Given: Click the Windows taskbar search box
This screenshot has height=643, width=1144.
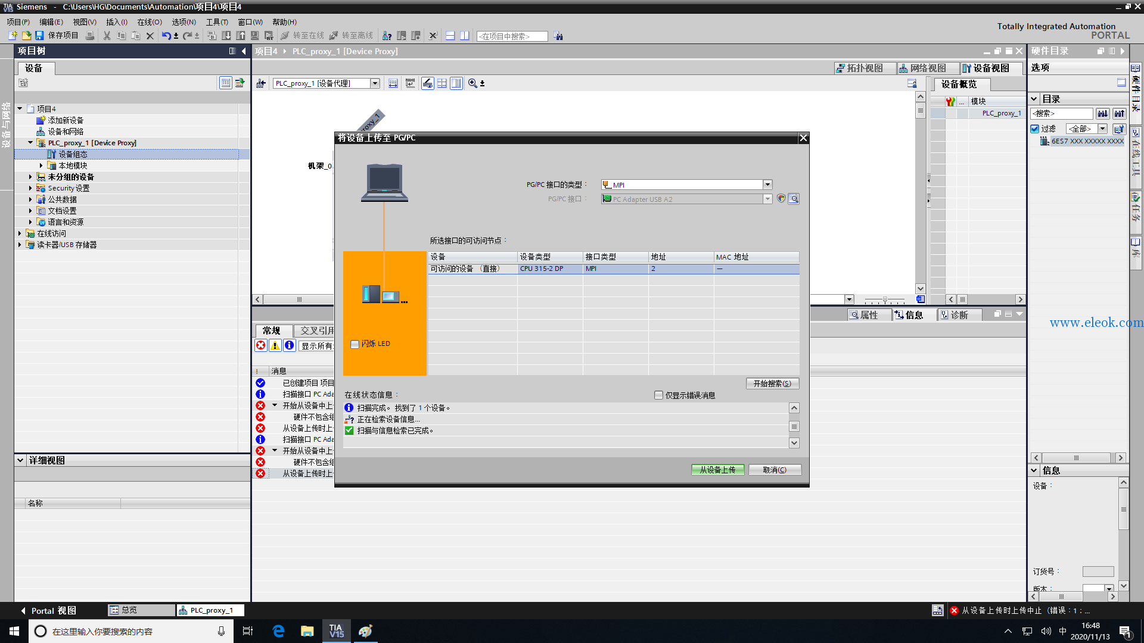Looking at the screenshot, I should (130, 631).
